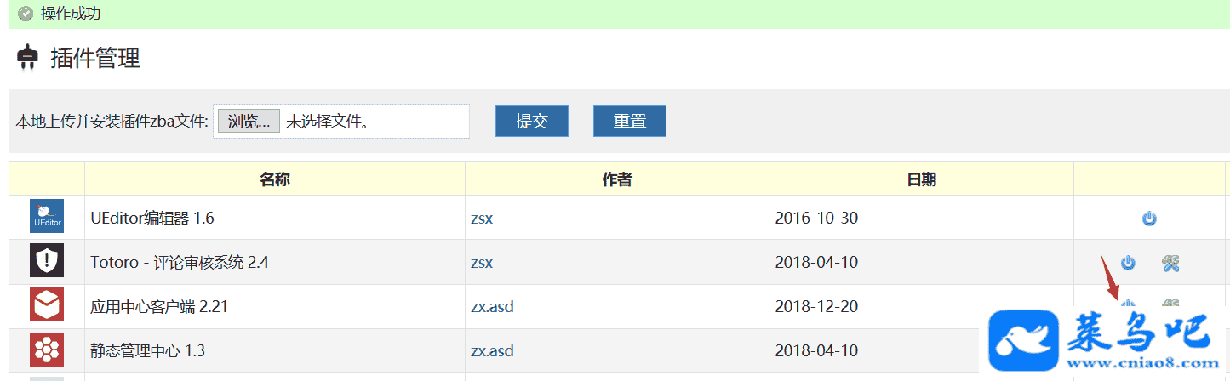Select text 应用中心客户端 2.21
Screen dimensions: 1230x381
(159, 306)
